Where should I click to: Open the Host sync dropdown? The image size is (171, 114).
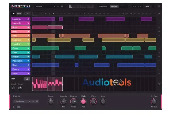19,14
